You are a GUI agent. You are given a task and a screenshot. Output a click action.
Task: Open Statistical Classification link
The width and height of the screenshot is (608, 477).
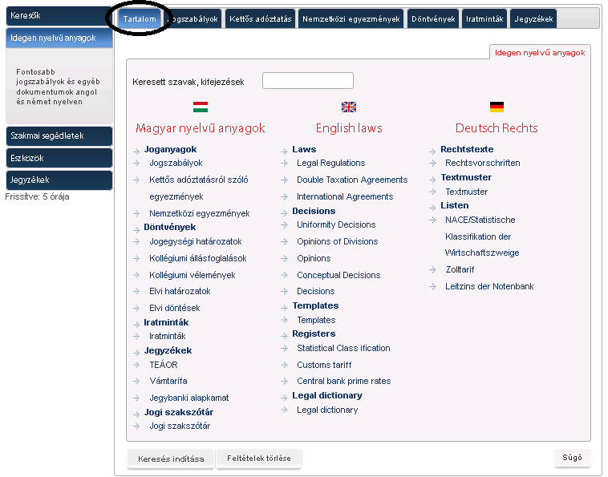[343, 349]
